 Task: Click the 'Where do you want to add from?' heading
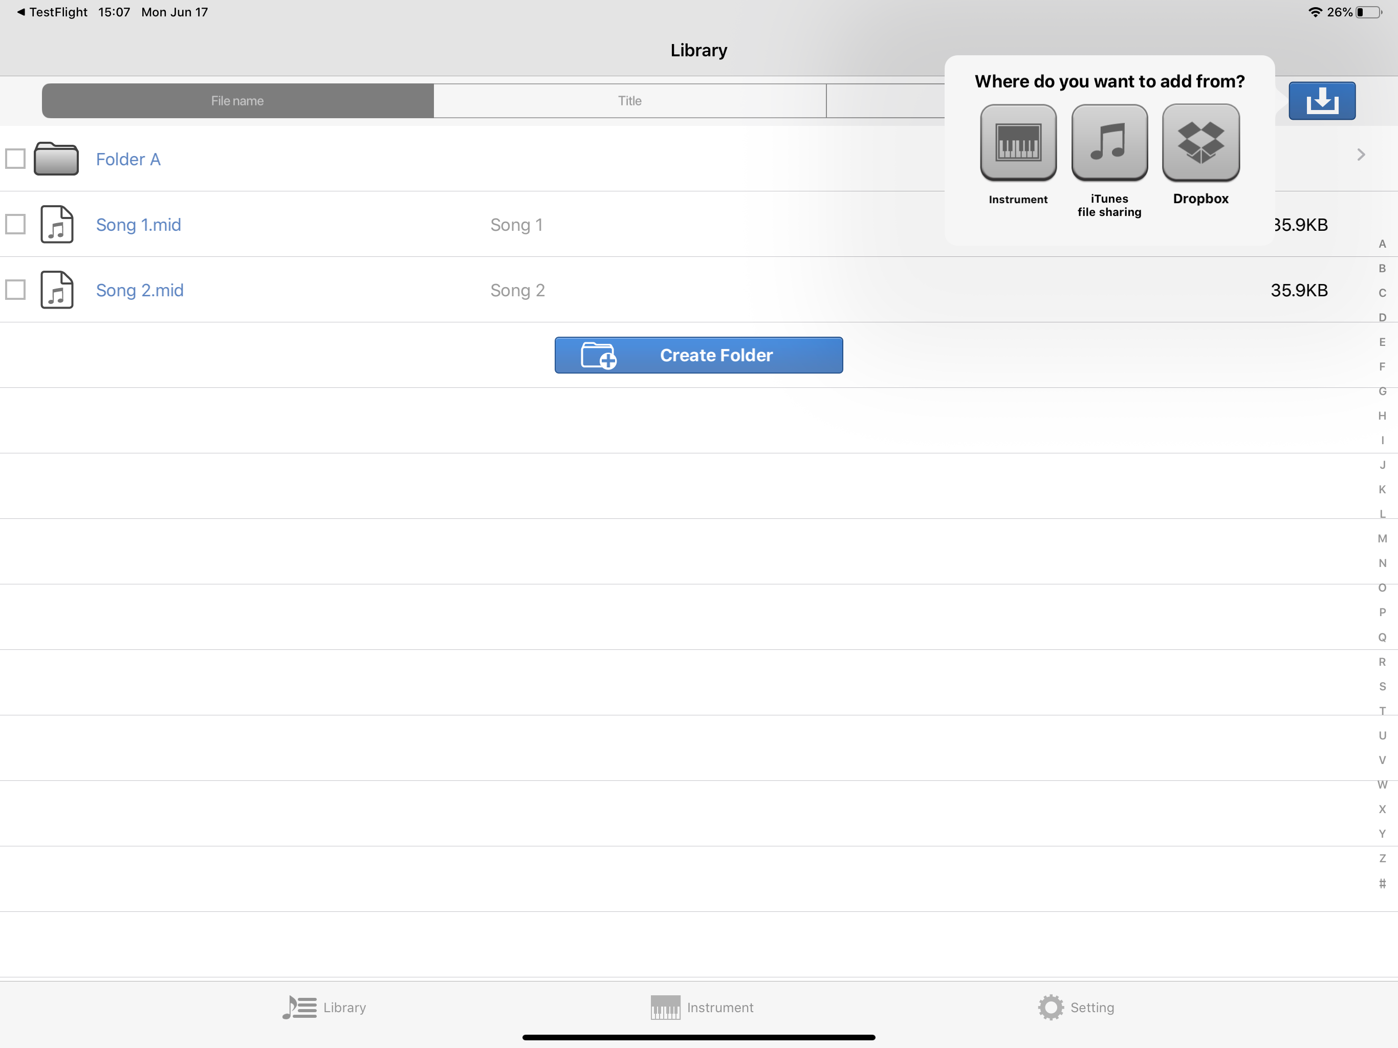(x=1109, y=81)
